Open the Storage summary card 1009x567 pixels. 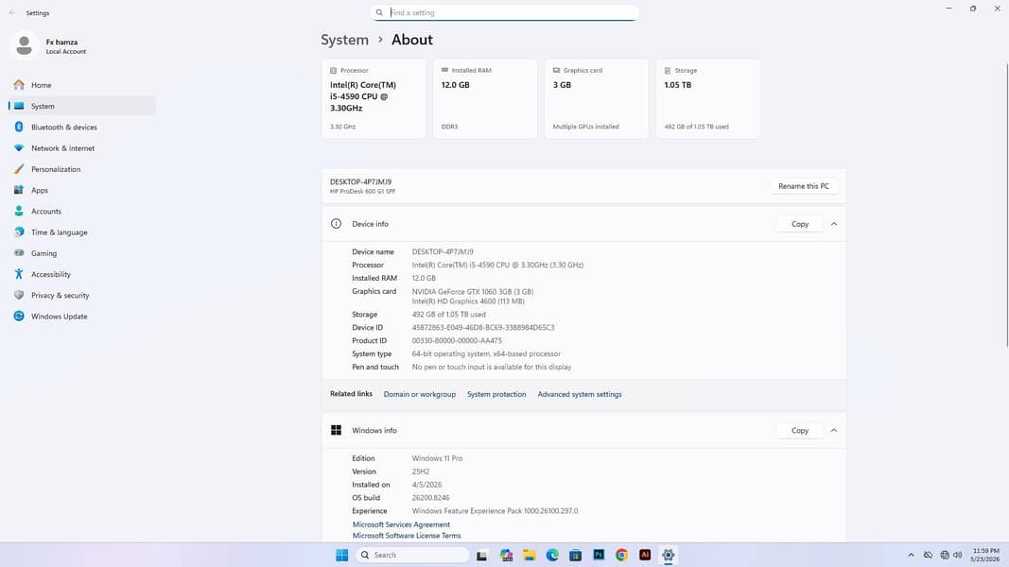pos(708,98)
